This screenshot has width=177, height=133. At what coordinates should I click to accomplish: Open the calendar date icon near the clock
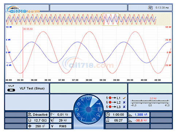150,8
